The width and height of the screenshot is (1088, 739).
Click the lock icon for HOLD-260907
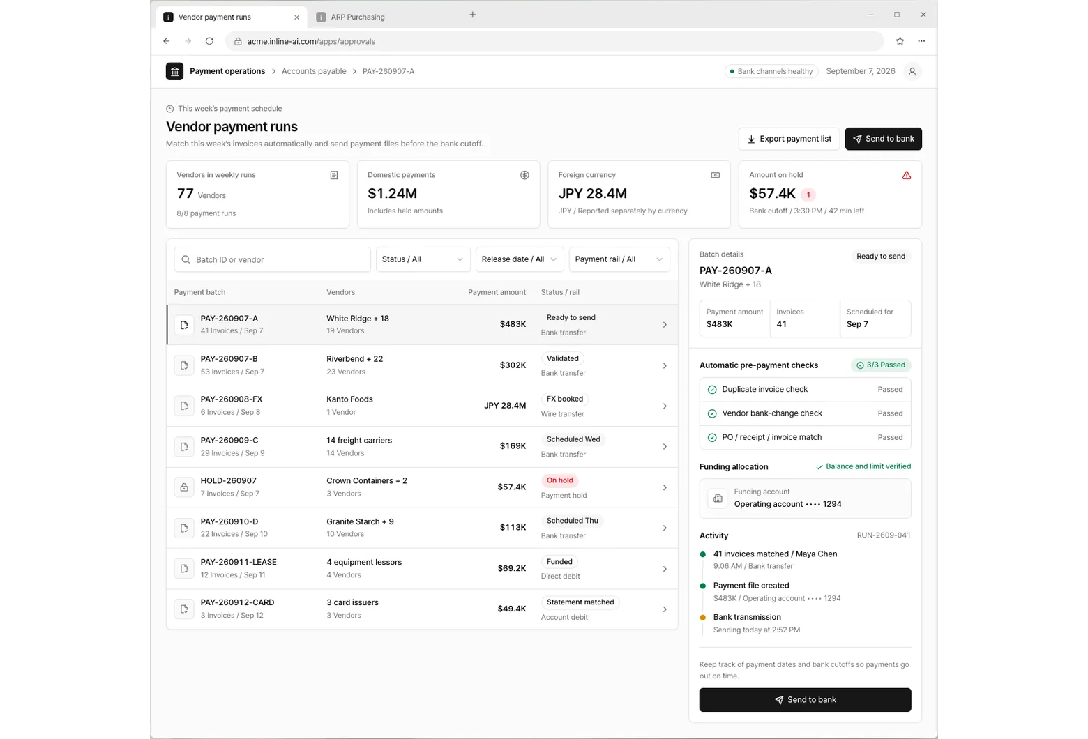(184, 487)
